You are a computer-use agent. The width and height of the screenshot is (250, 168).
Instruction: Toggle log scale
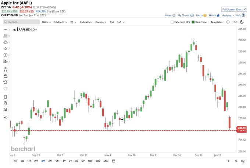(243, 161)
